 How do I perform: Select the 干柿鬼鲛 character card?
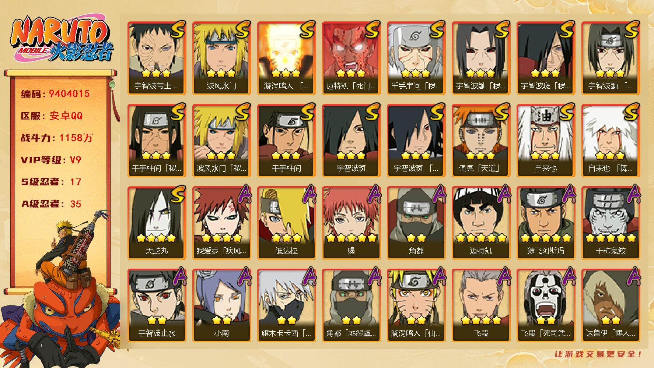[x=611, y=223]
